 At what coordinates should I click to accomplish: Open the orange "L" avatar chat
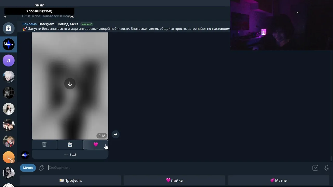(x=9, y=157)
